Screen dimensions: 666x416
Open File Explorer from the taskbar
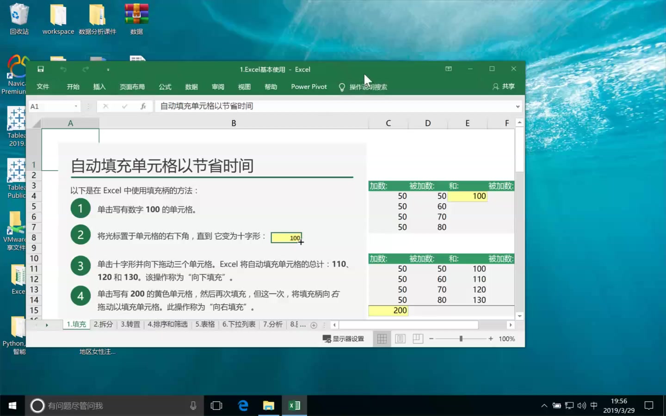pos(268,405)
